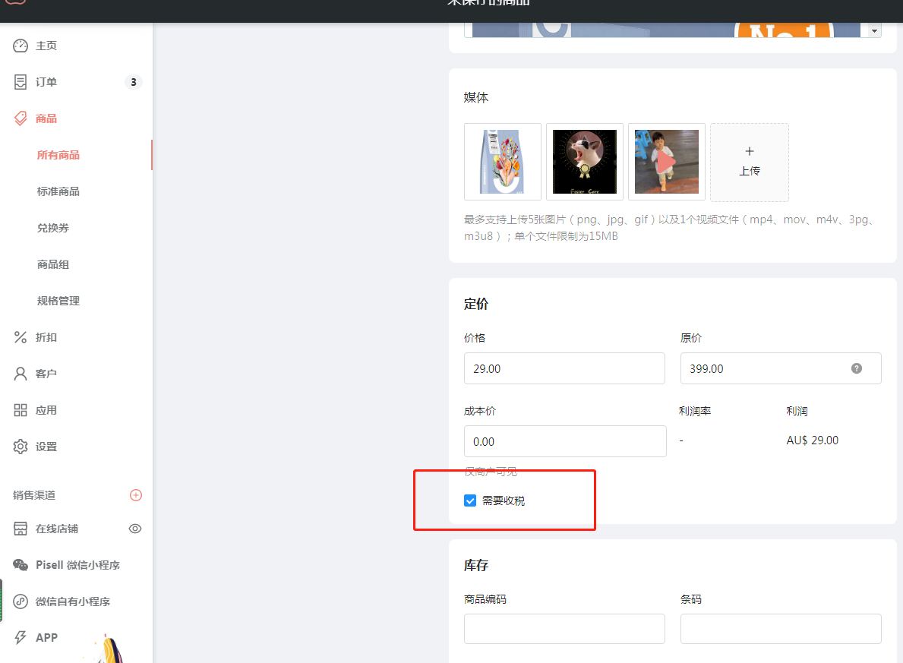This screenshot has height=663, width=903.
Task: Click 应用 label in sidebar
Action: 46,410
